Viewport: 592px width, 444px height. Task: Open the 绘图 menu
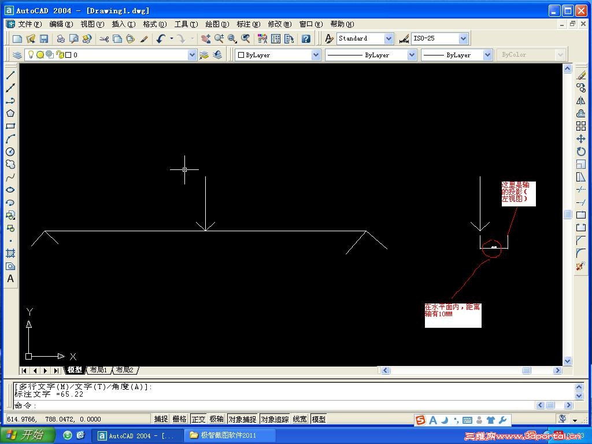pyautogui.click(x=217, y=24)
